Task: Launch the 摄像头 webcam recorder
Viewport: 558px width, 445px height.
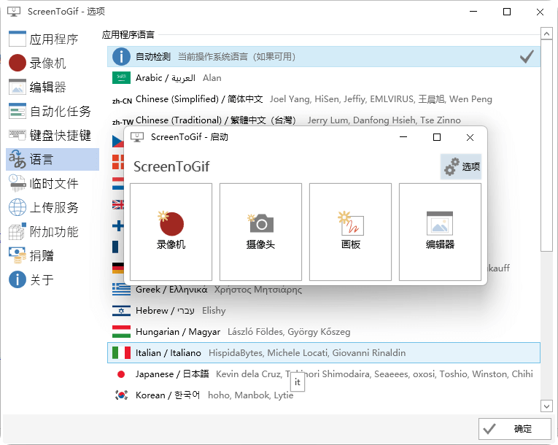Action: [x=260, y=232]
